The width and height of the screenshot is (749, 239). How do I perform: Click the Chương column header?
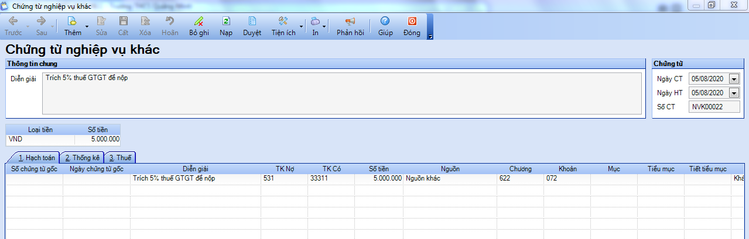pos(521,169)
